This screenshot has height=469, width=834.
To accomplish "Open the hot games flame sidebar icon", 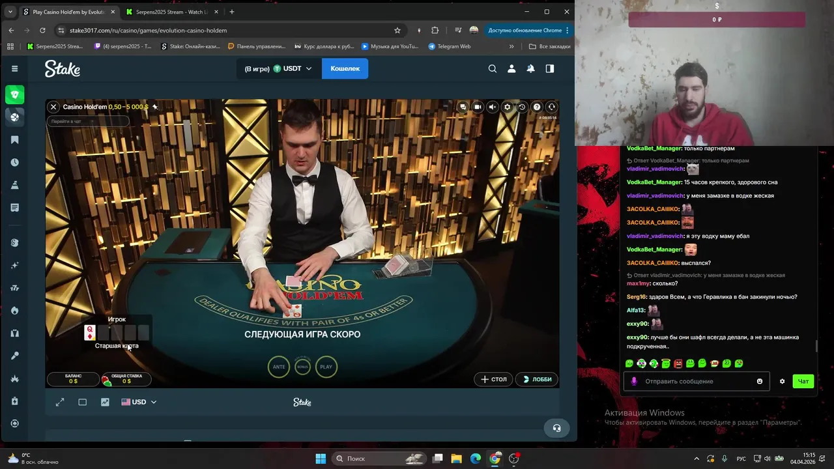I will point(14,311).
